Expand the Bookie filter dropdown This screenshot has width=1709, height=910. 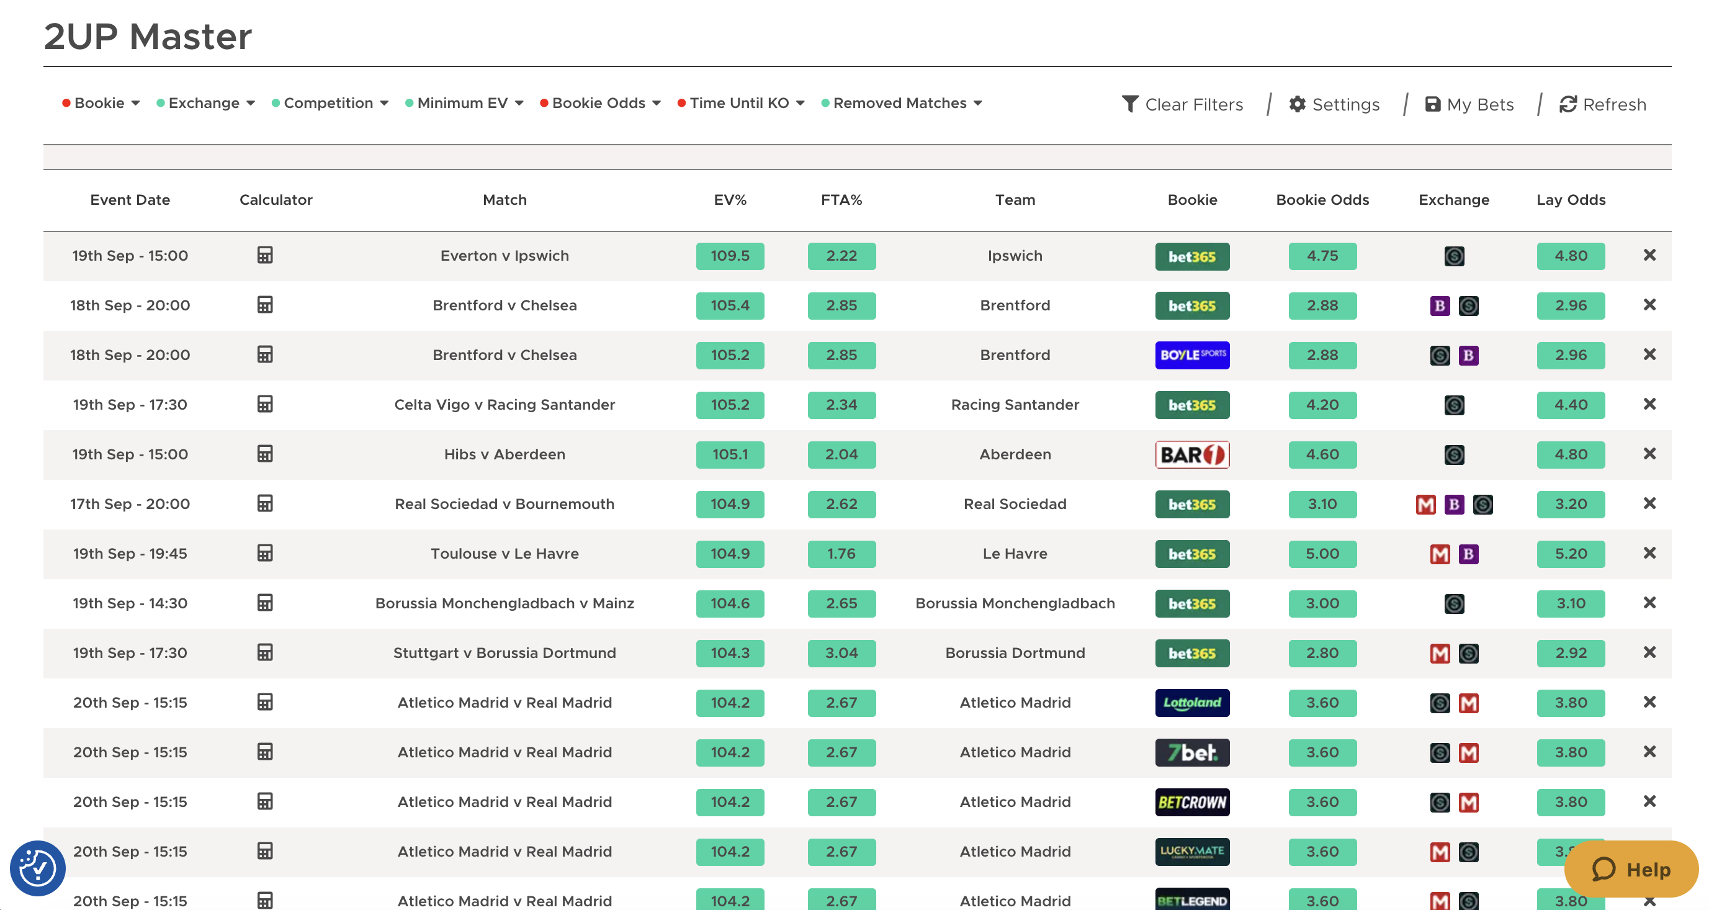[101, 103]
